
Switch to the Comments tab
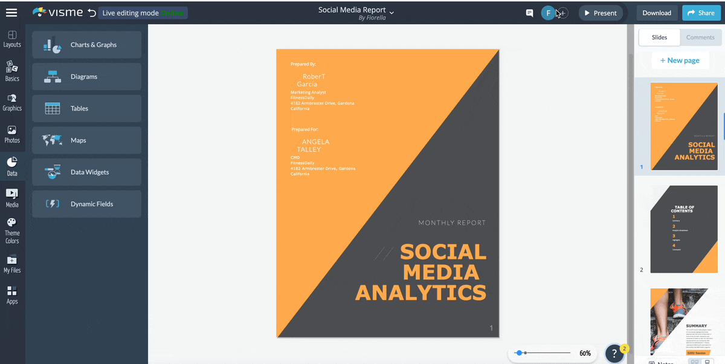(700, 37)
